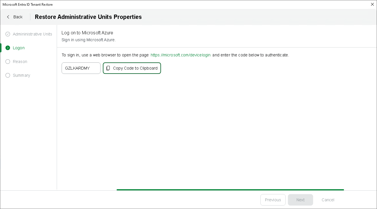Click the device code field GZLKARDMY
This screenshot has width=377, height=209.
[x=81, y=68]
